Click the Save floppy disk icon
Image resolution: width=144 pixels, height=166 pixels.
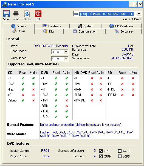click(x=7, y=14)
